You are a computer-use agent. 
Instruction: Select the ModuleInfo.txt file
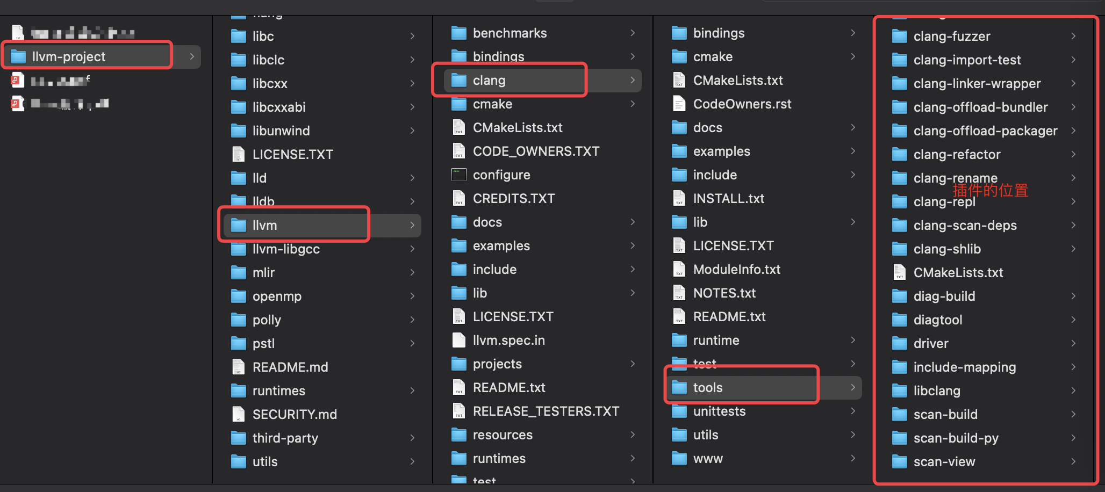[736, 269]
